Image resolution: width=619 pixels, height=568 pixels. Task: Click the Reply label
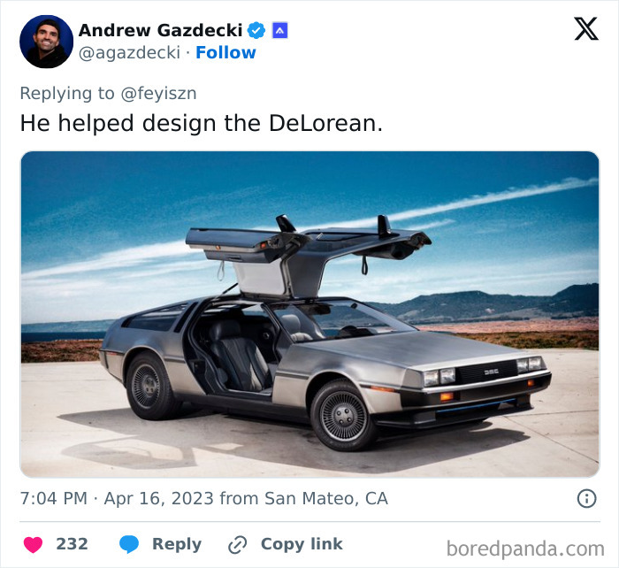point(177,544)
